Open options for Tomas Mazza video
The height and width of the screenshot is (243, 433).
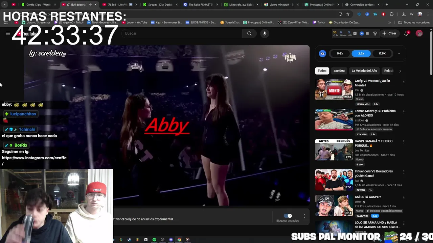coord(404,111)
